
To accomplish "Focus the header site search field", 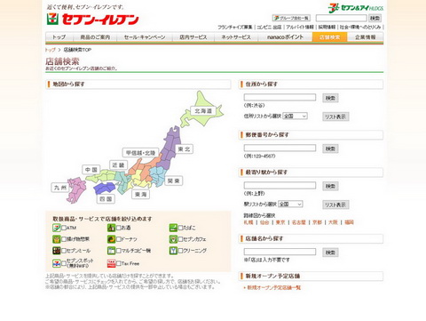I will [341, 18].
